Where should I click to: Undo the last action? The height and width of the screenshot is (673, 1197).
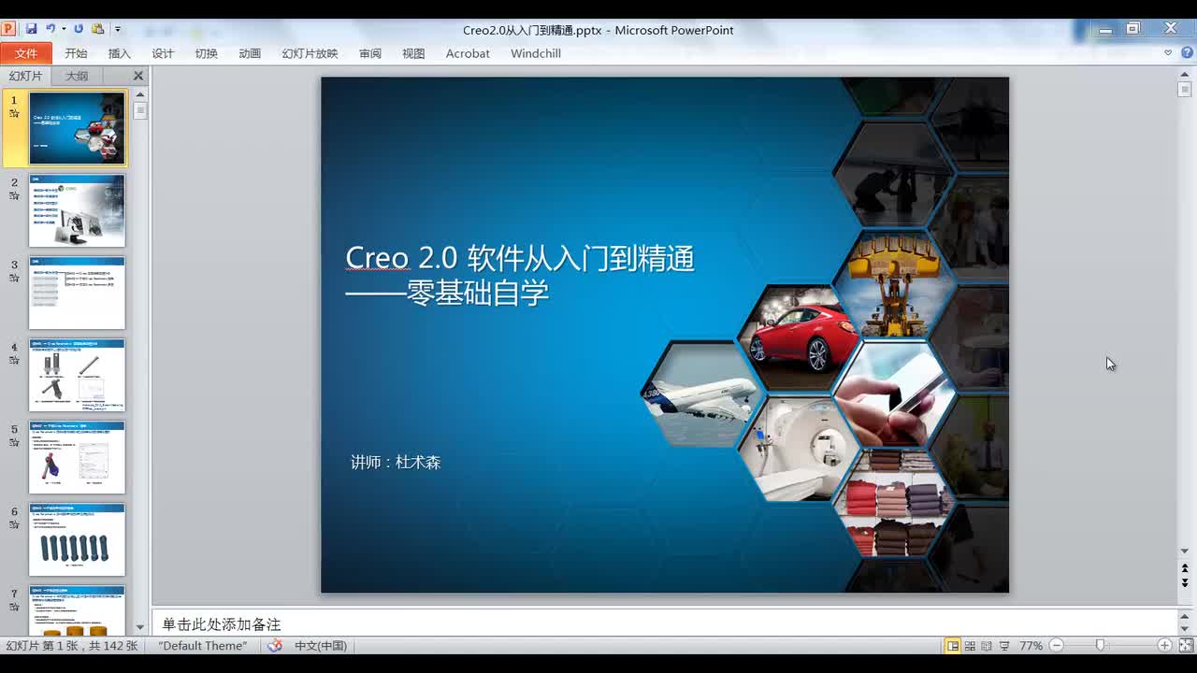(x=50, y=29)
